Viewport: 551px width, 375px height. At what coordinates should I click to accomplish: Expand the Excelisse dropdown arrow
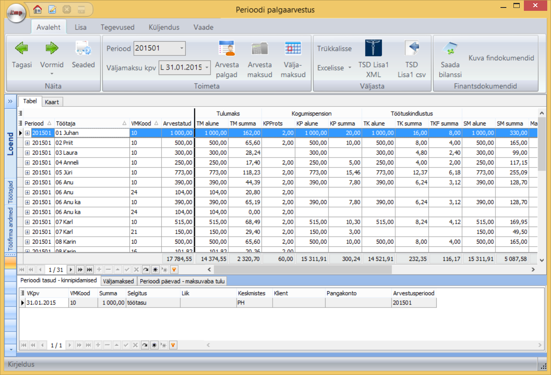(350, 68)
